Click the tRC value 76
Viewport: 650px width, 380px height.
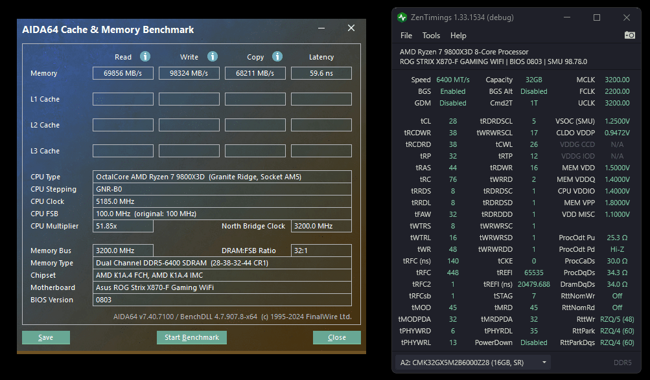coord(453,179)
